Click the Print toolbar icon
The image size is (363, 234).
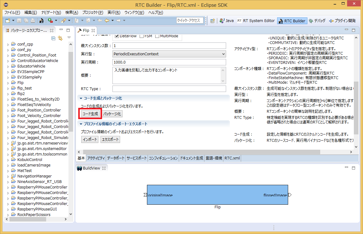pos(33,20)
